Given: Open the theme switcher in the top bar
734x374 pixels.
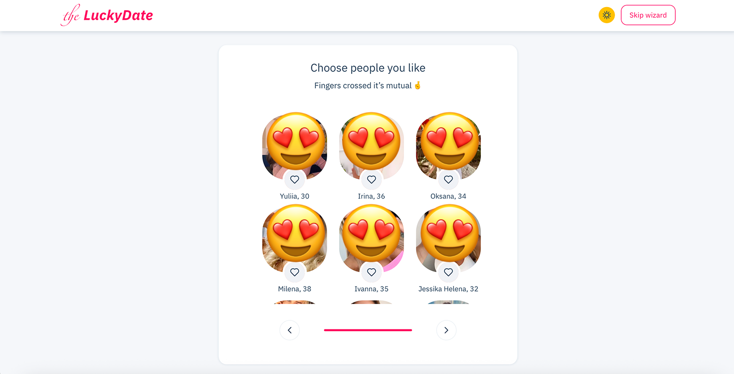Looking at the screenshot, I should click(x=606, y=15).
